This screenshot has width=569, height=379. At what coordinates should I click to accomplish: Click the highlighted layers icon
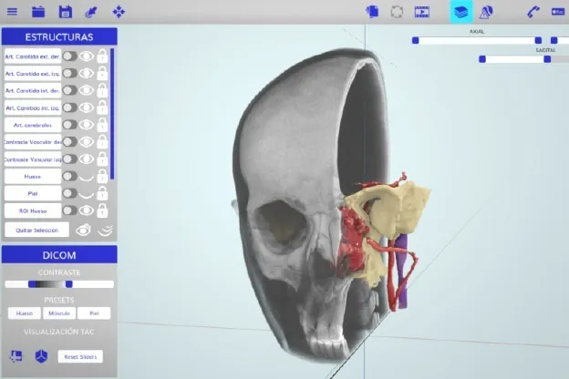[461, 12]
